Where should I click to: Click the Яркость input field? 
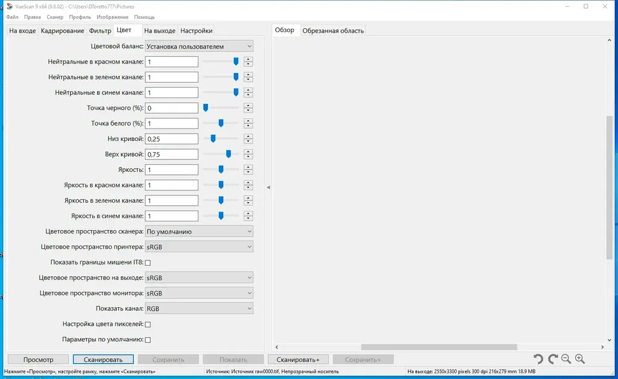171,169
